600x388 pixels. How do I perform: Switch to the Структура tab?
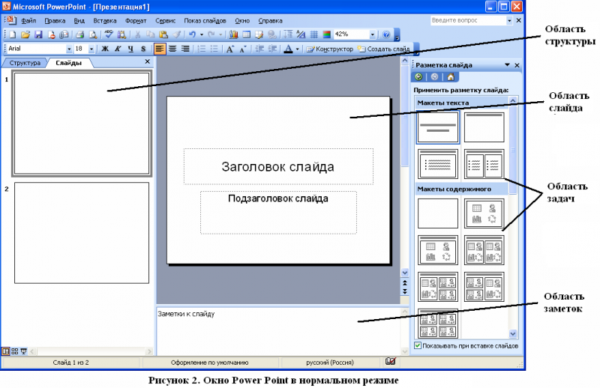click(25, 63)
